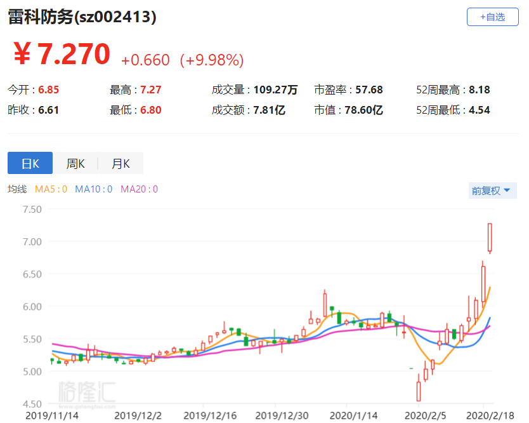Select the 最低 value 6.80

coord(151,110)
